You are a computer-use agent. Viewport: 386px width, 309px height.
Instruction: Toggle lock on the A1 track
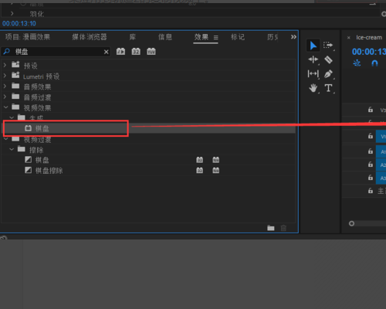coord(371,151)
